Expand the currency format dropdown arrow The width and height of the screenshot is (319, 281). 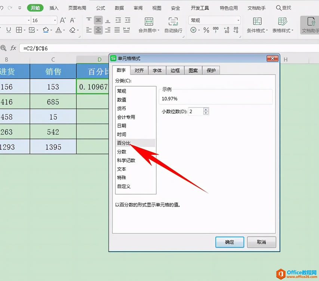click(199, 30)
